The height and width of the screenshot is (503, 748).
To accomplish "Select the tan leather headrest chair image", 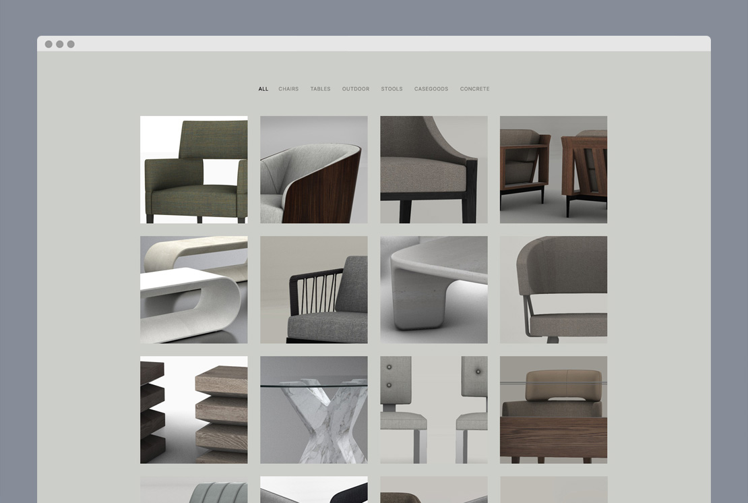I will click(553, 409).
